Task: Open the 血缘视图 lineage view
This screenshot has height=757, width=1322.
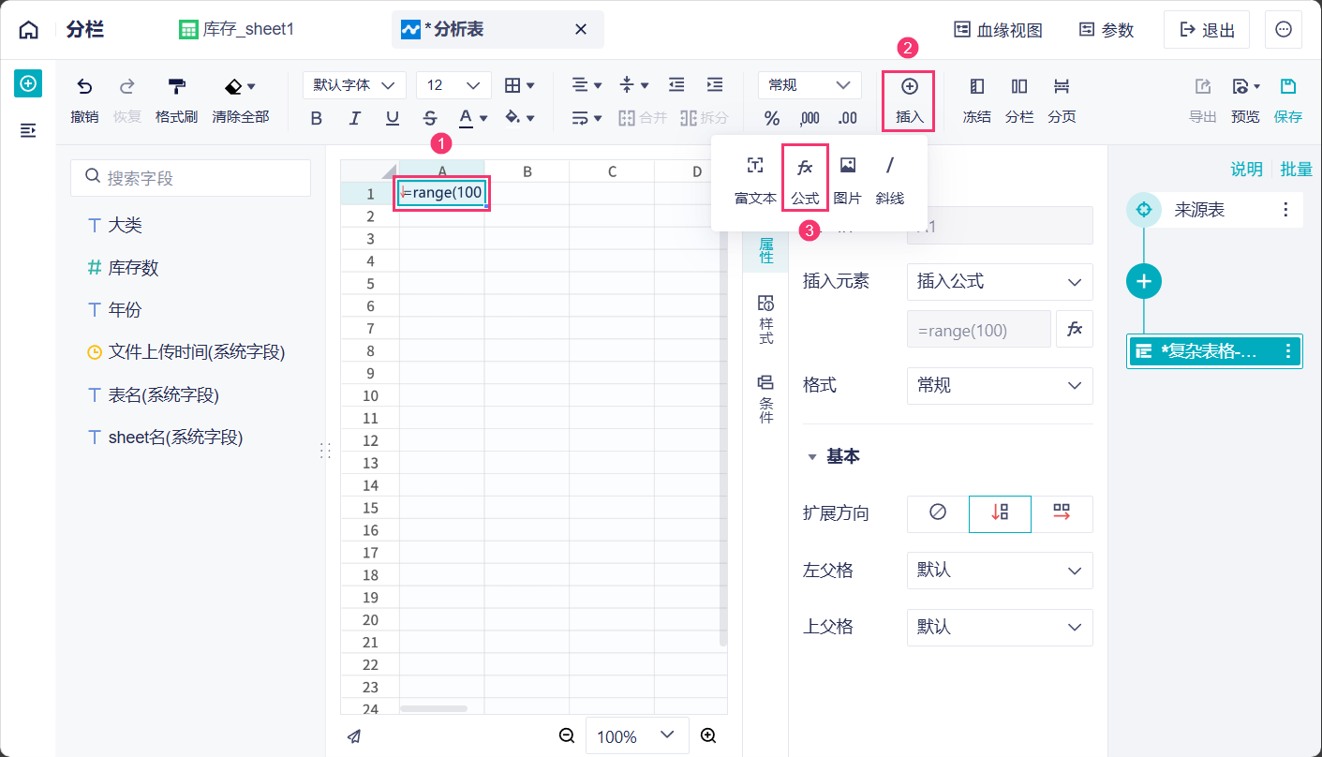Action: point(998,30)
